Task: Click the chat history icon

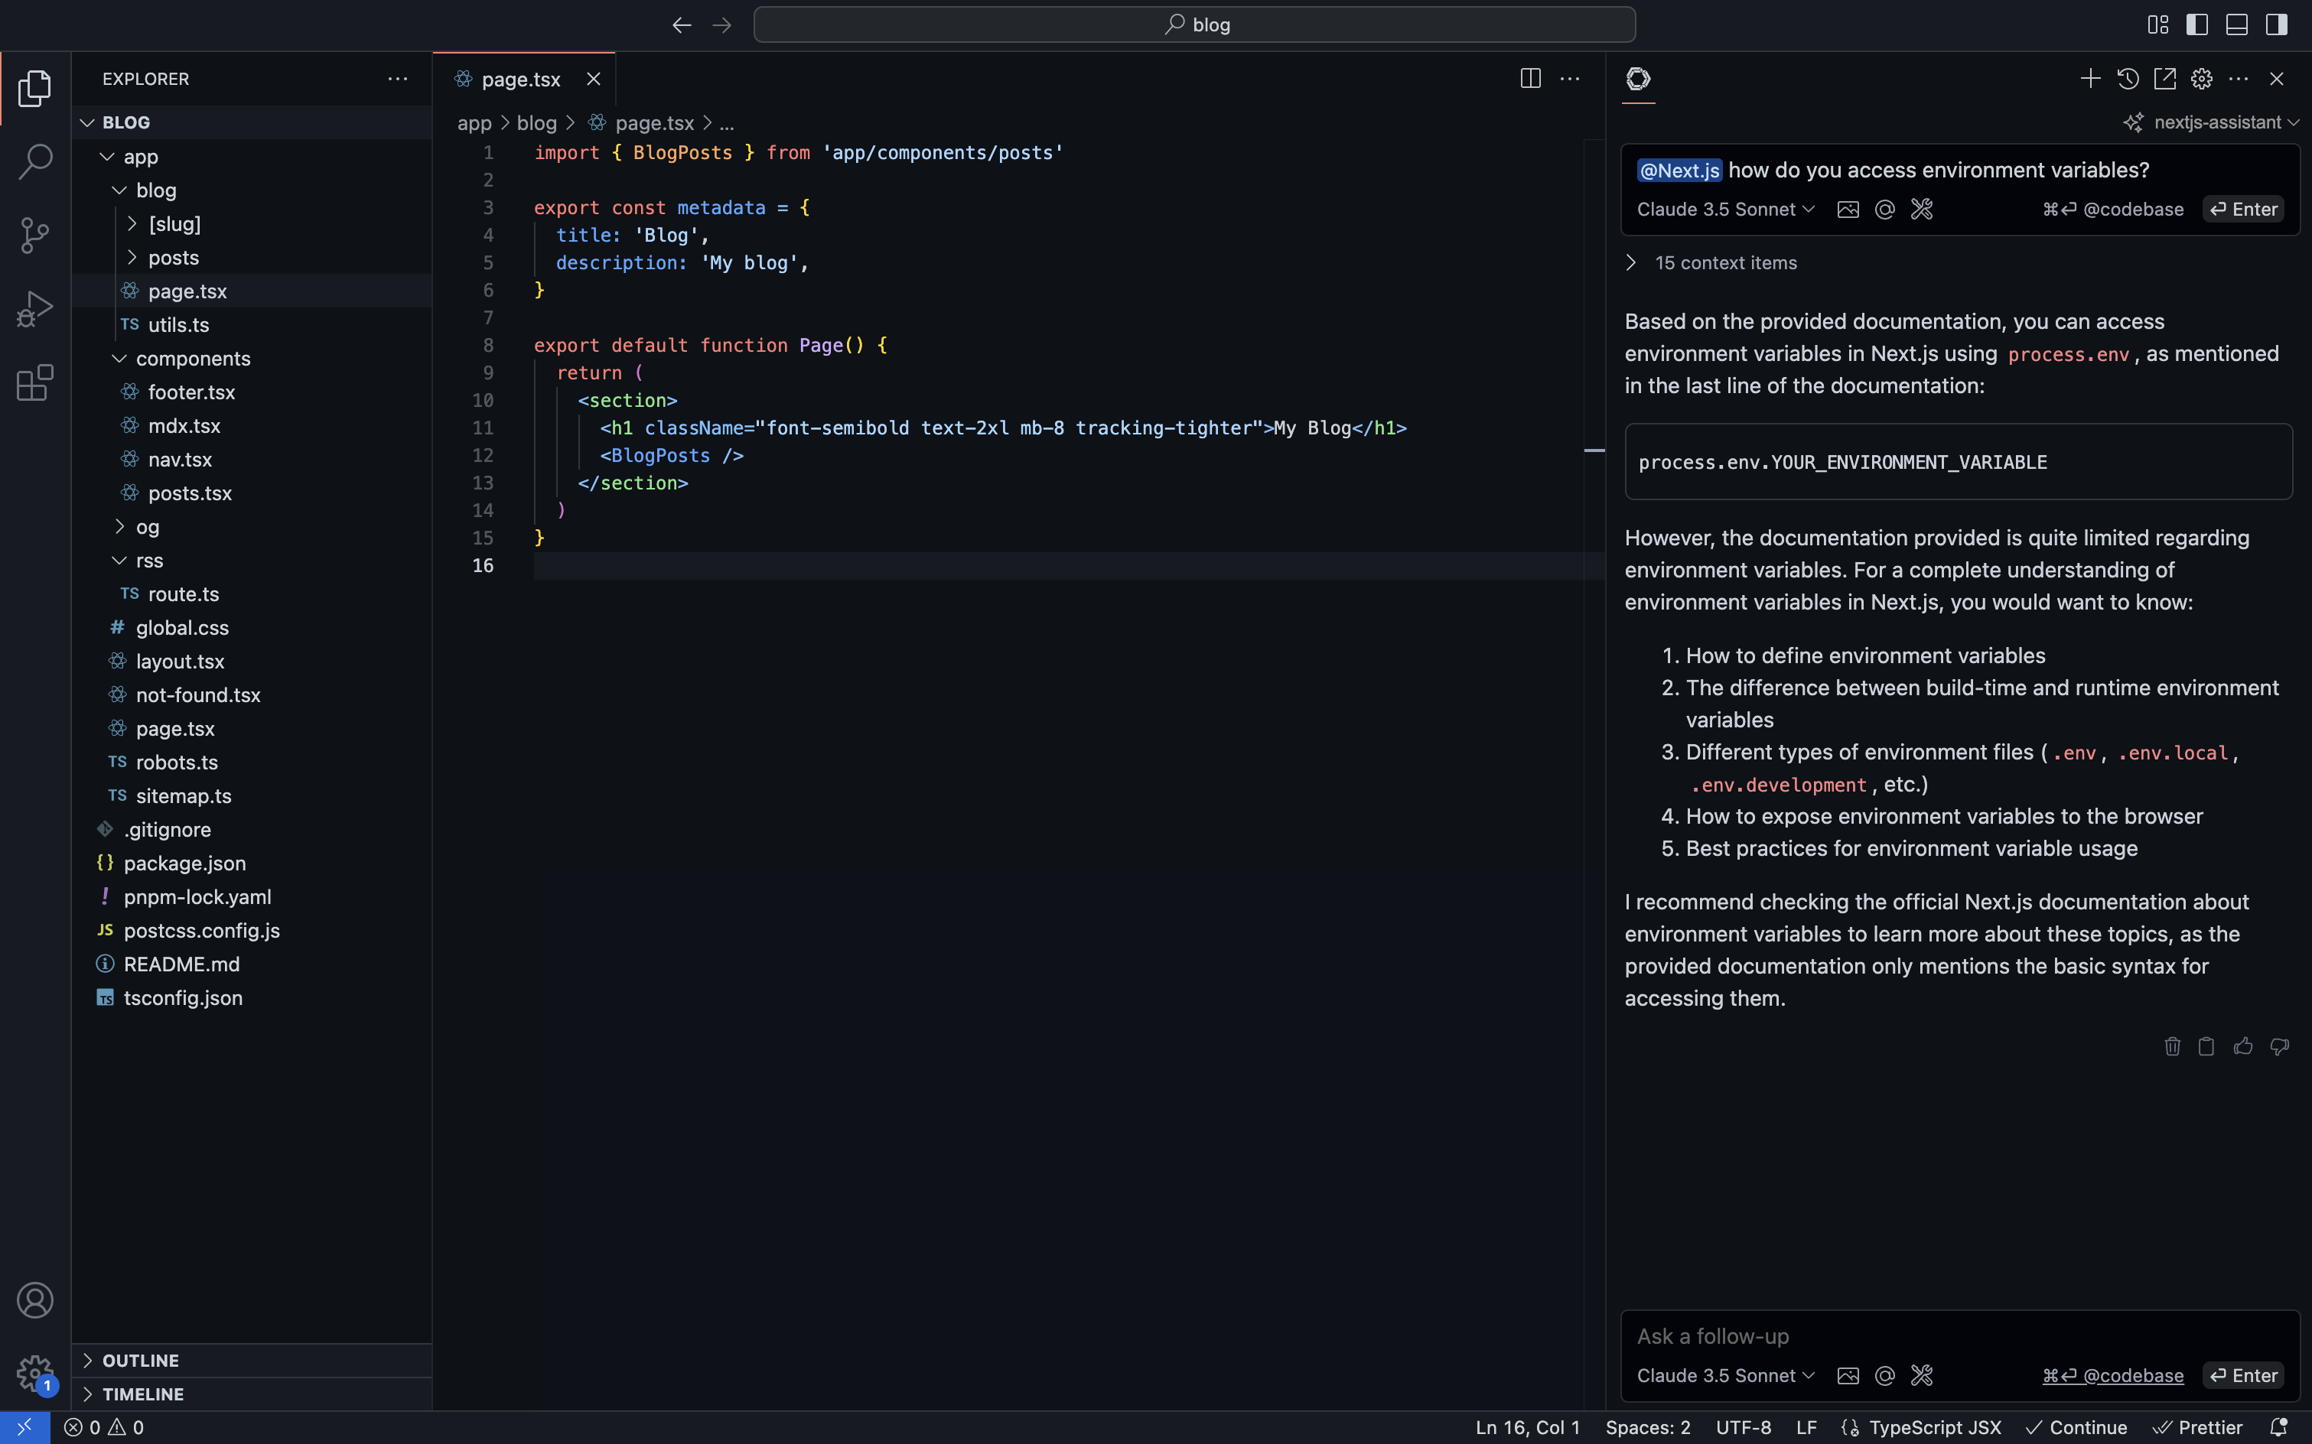Action: (x=2128, y=80)
